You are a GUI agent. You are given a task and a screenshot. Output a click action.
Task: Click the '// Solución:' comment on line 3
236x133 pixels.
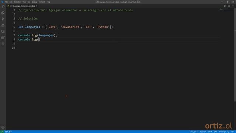click(x=28, y=18)
